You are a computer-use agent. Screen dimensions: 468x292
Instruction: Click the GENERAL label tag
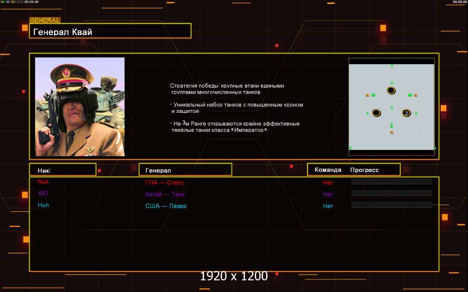tap(45, 20)
